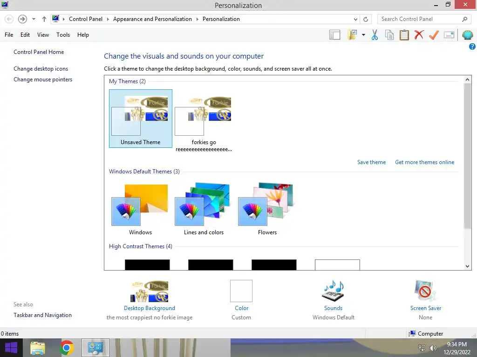Screen dimensions: 477x357
Task: Open File Explorer from taskbar
Action: [x=38, y=348]
